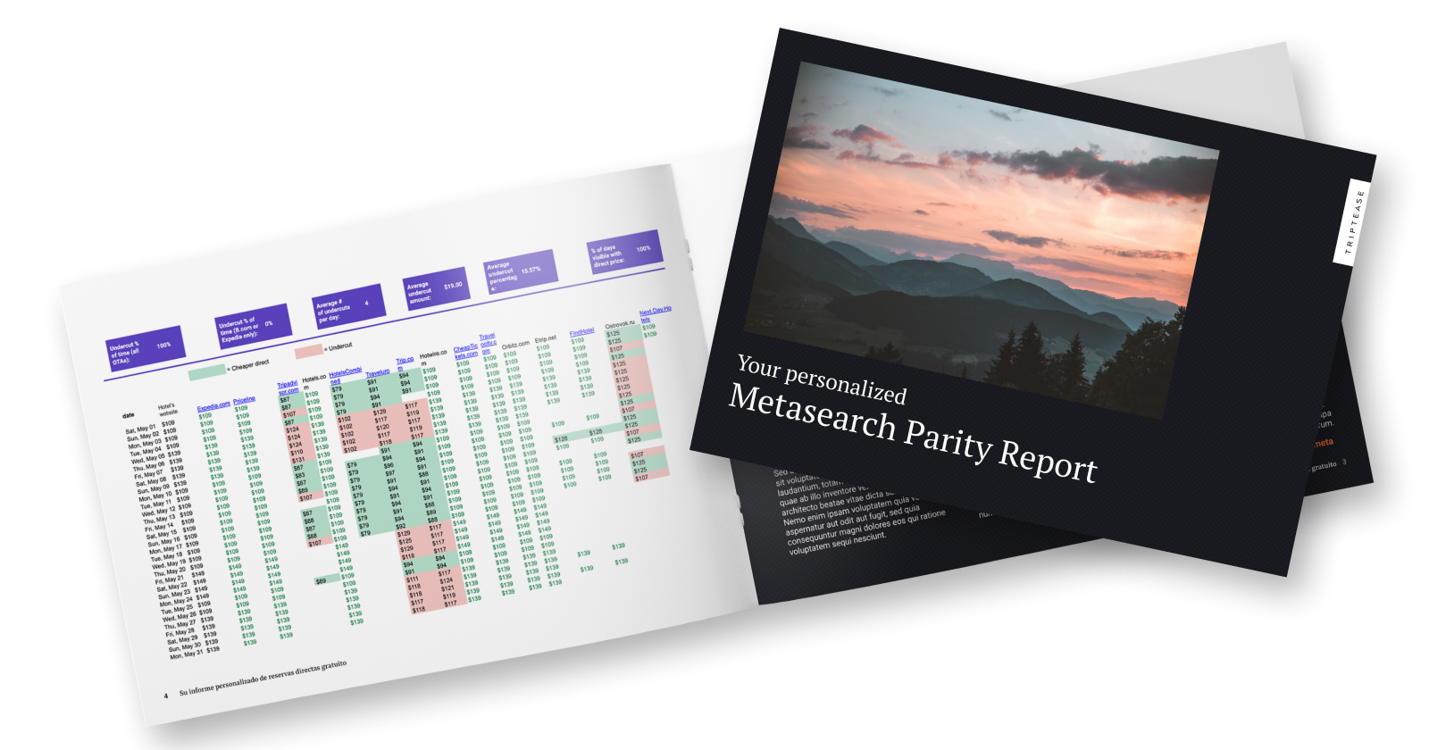1429x750 pixels.
Task: Click the 'Average # of undercuts per day' box
Action: [x=347, y=306]
